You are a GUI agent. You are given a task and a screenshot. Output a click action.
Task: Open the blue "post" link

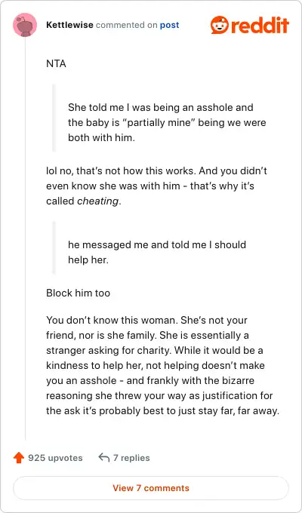coord(169,26)
